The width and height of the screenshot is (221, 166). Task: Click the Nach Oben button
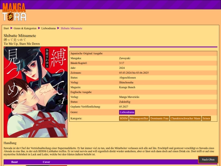click(208, 160)
